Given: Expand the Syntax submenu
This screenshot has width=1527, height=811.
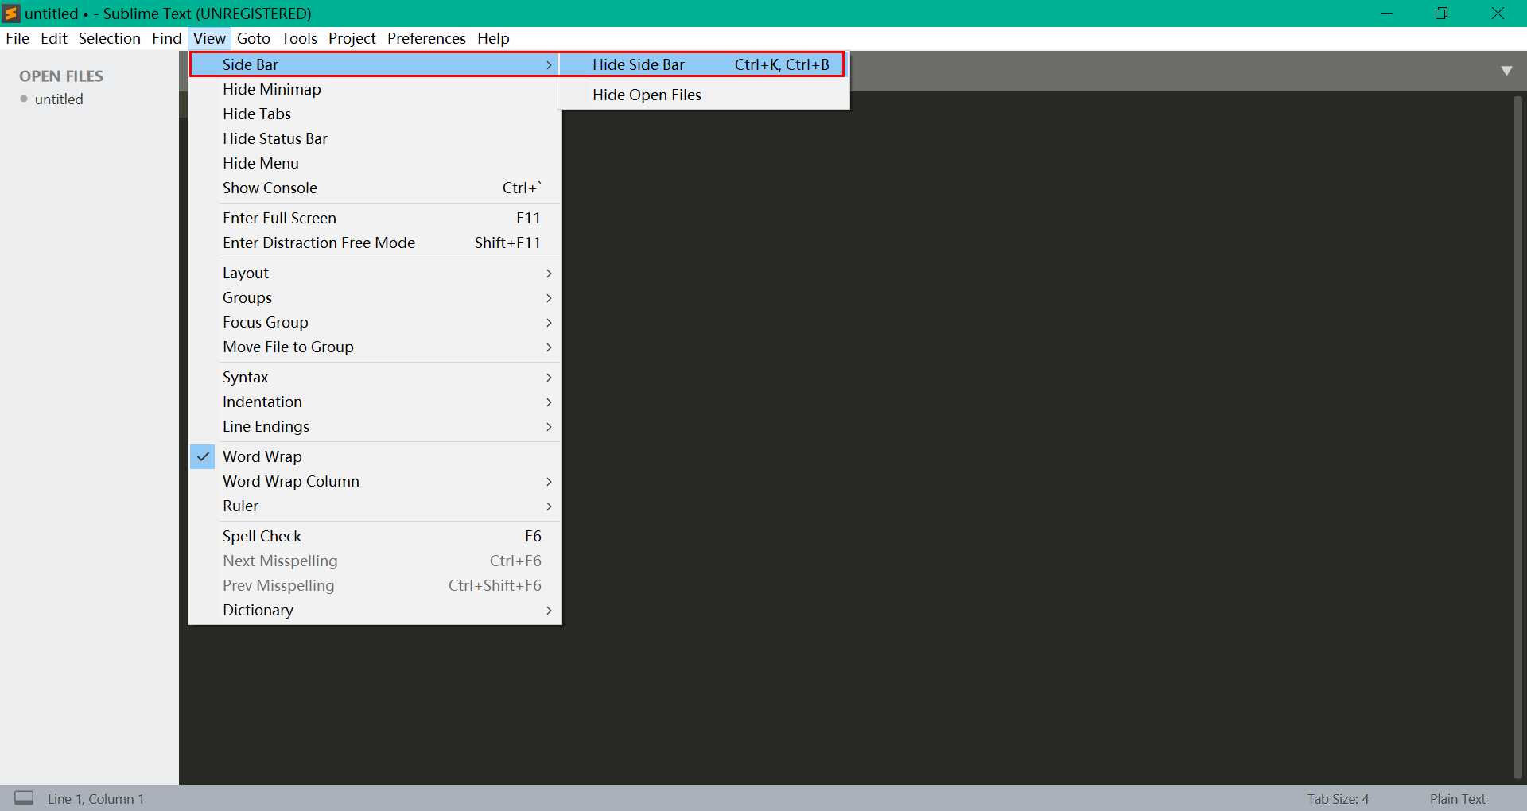Looking at the screenshot, I should (x=375, y=377).
